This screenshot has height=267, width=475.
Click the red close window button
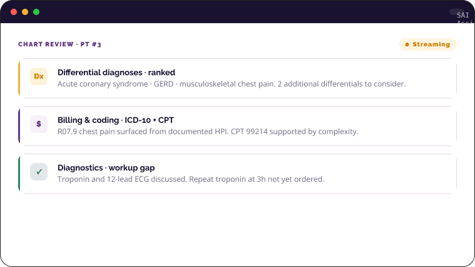coord(14,12)
